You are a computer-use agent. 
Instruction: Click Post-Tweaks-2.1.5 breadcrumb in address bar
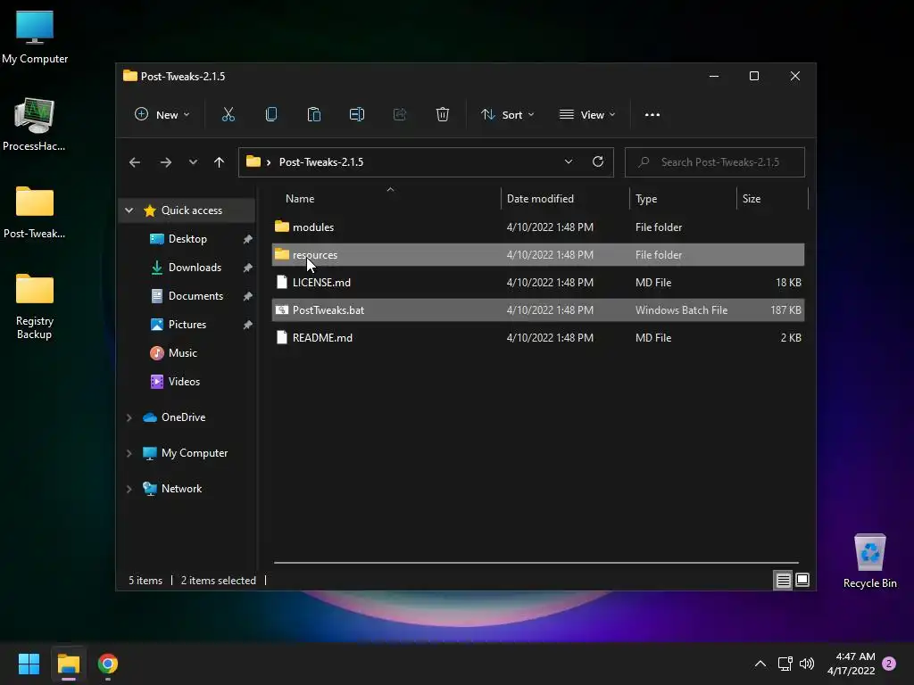coord(321,162)
